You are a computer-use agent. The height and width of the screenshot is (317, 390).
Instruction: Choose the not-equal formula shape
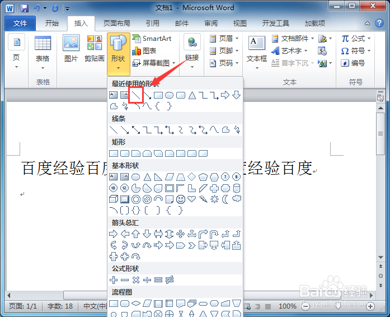pos(170,280)
